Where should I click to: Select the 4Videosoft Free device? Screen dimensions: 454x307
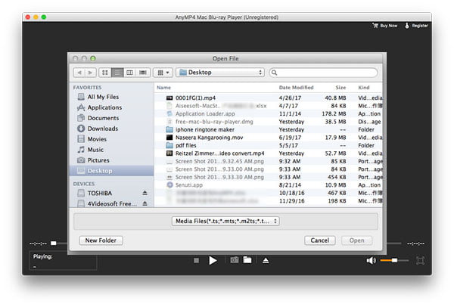(x=107, y=203)
